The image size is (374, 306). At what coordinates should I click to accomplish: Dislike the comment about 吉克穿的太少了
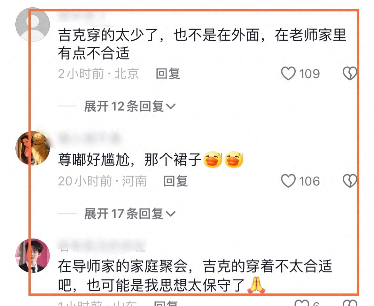tap(350, 73)
